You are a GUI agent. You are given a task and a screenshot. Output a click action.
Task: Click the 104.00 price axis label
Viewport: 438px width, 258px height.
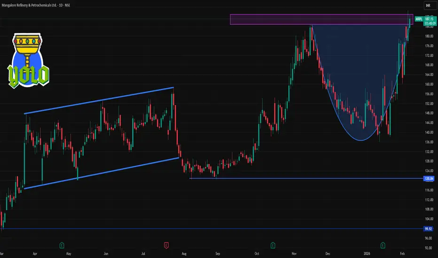click(x=429, y=219)
